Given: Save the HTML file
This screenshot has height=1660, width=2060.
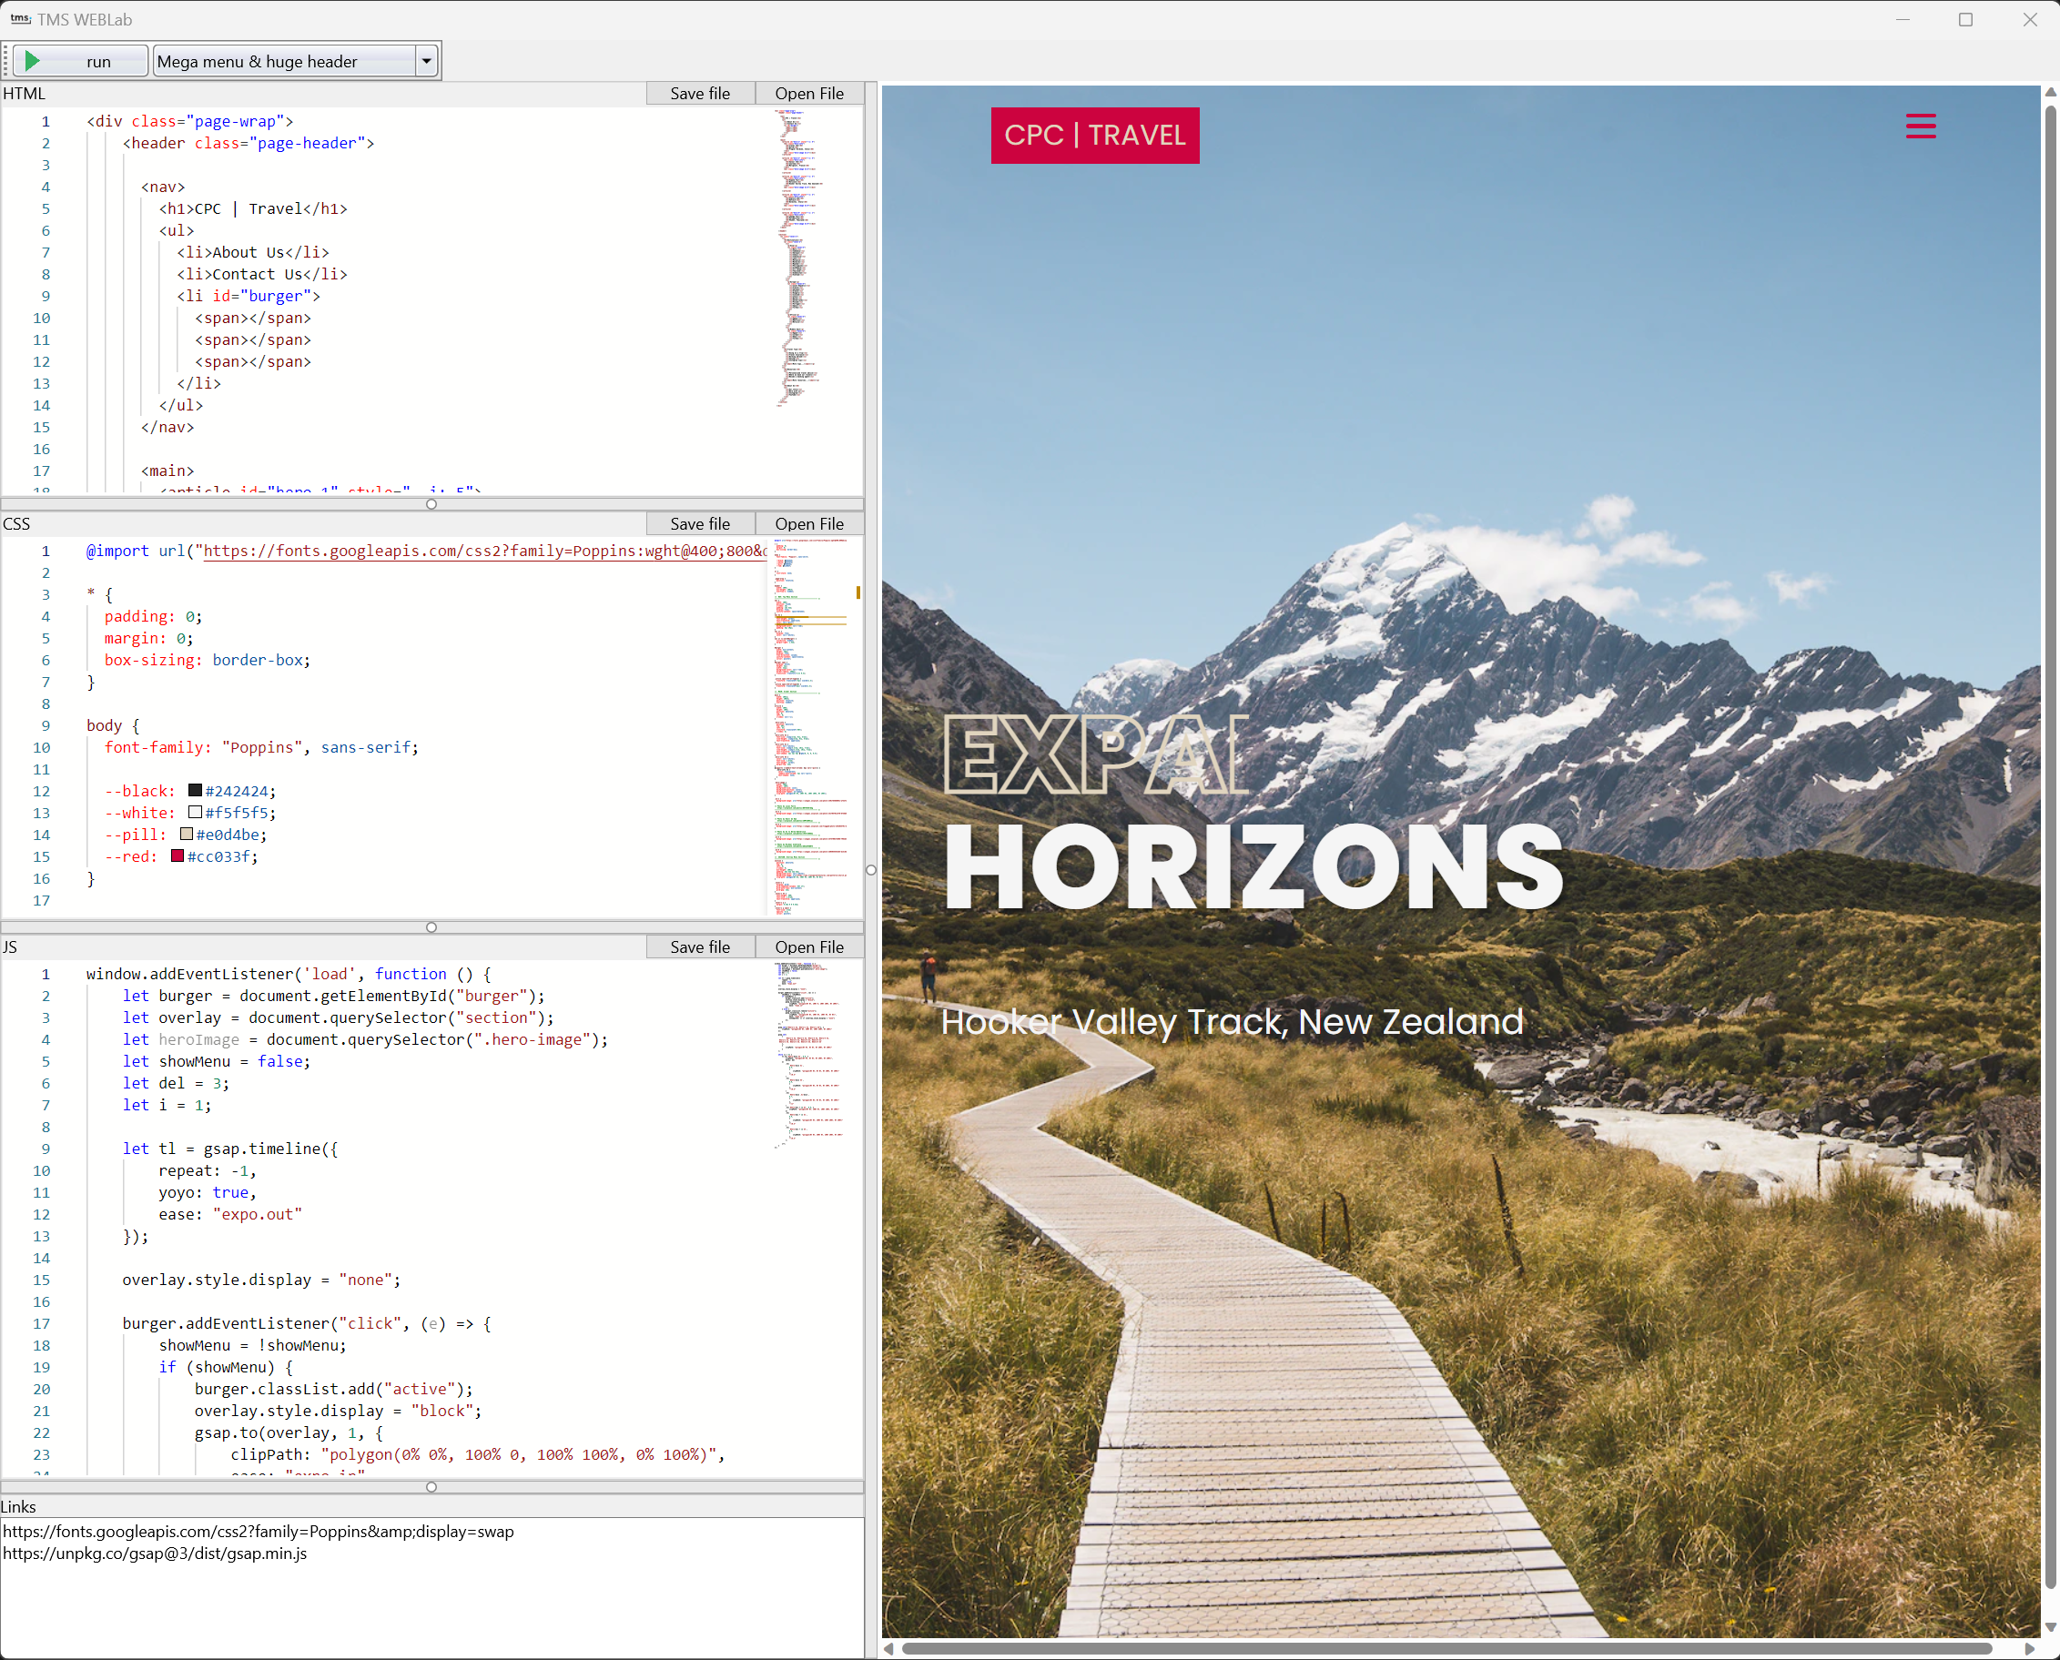Looking at the screenshot, I should click(700, 93).
